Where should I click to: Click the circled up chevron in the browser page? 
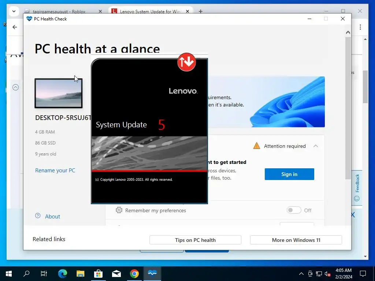[x=15, y=87]
